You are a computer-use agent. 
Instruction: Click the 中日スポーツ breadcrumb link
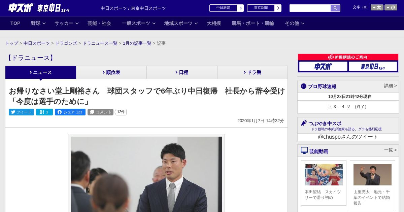pyautogui.click(x=37, y=43)
